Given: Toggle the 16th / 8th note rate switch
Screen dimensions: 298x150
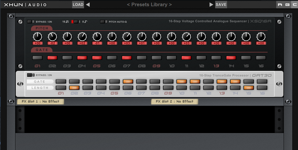Looking at the screenshot, I should [76, 22].
